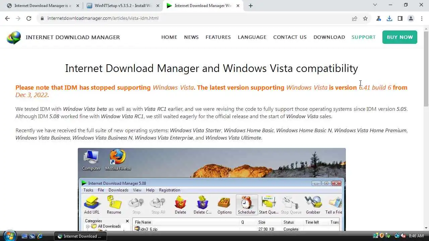Bookmark this page with the star
The image size is (429, 241).
pos(365,18)
